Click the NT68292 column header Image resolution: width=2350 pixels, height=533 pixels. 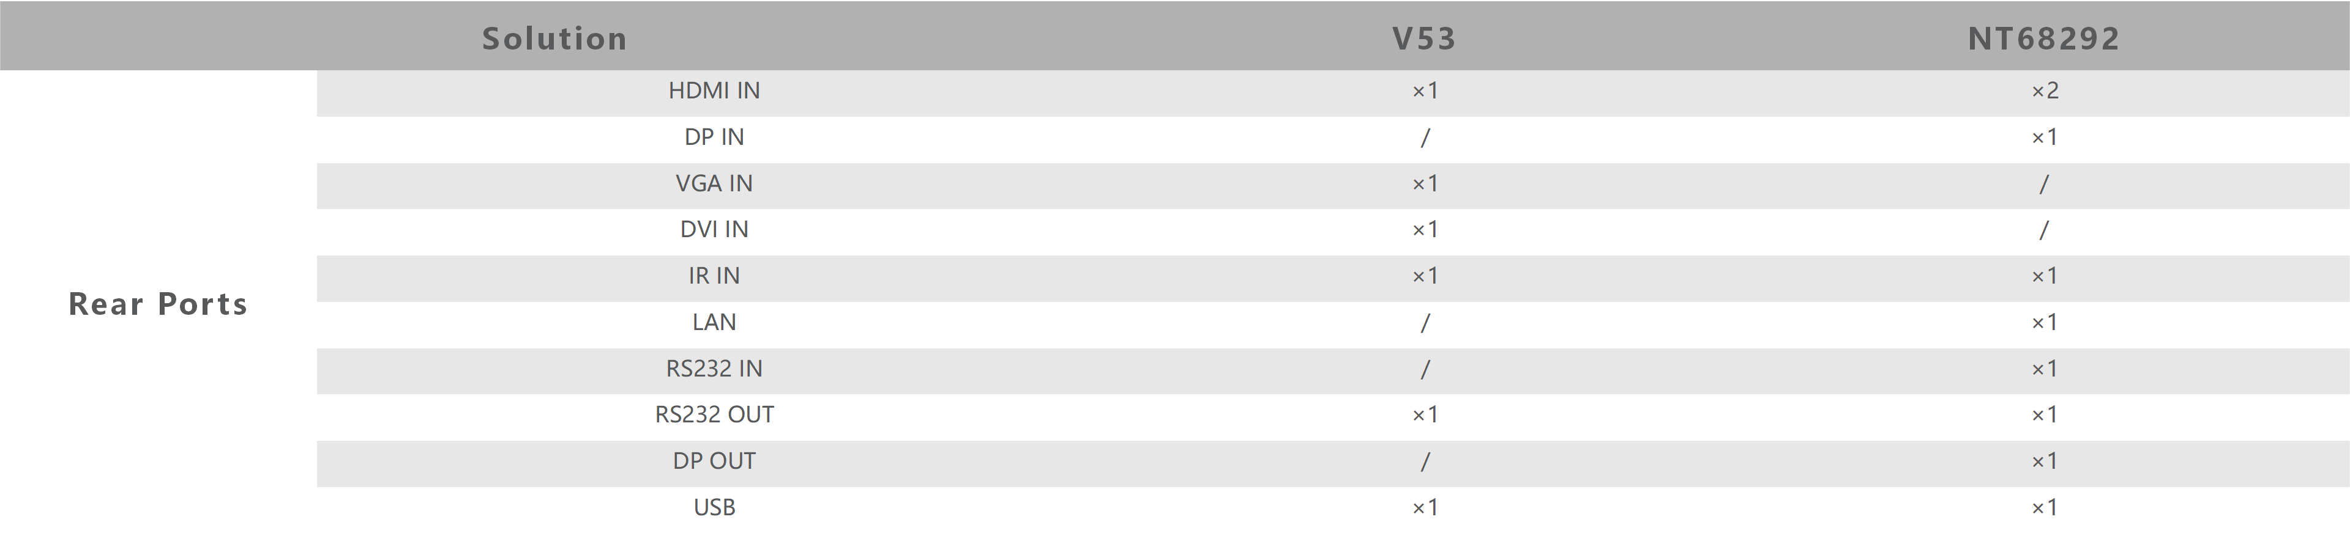click(x=2043, y=39)
